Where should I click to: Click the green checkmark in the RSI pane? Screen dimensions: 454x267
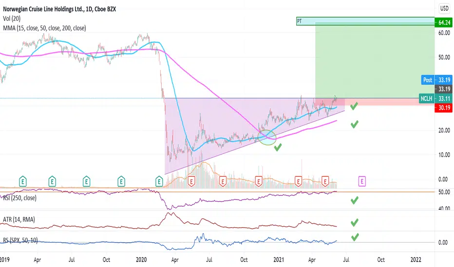[x=355, y=200]
